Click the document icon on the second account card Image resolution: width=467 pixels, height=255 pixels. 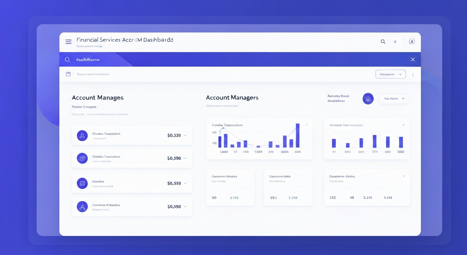point(82,158)
